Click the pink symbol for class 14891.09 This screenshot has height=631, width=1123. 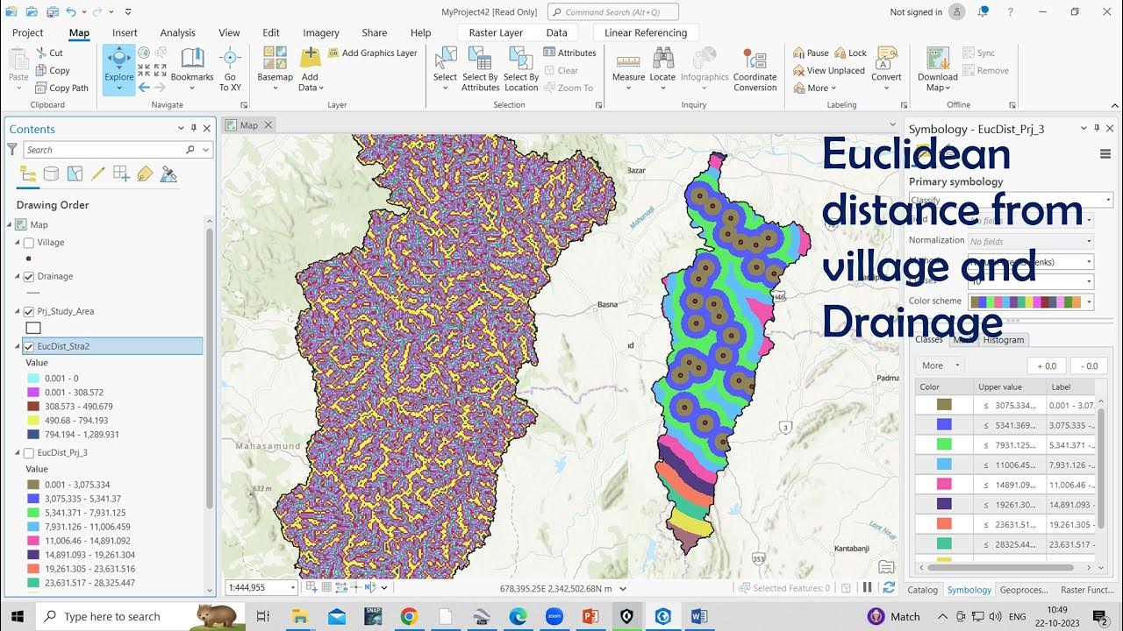point(944,484)
